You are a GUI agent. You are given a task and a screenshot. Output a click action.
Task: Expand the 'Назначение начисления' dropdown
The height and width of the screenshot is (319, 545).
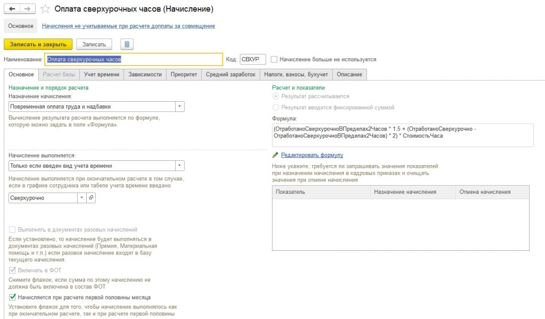(x=180, y=107)
